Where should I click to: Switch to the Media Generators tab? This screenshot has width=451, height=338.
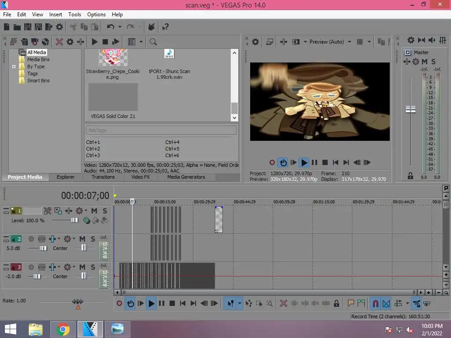[186, 177]
